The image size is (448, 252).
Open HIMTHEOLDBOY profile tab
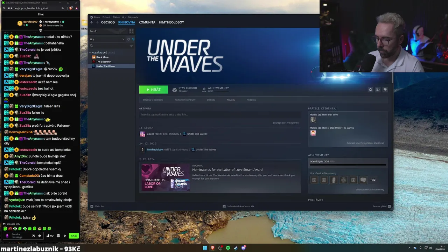171,22
